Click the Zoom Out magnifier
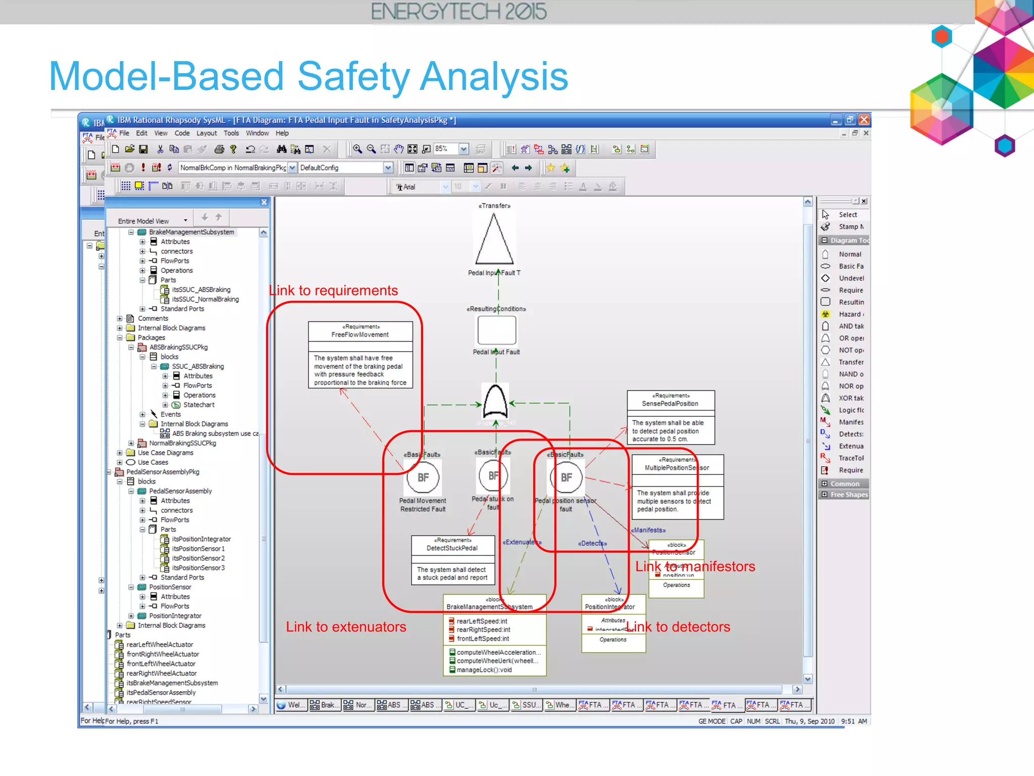1034x776 pixels. click(371, 149)
